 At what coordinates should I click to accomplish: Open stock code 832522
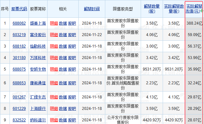pyautogui.click(x=19, y=120)
